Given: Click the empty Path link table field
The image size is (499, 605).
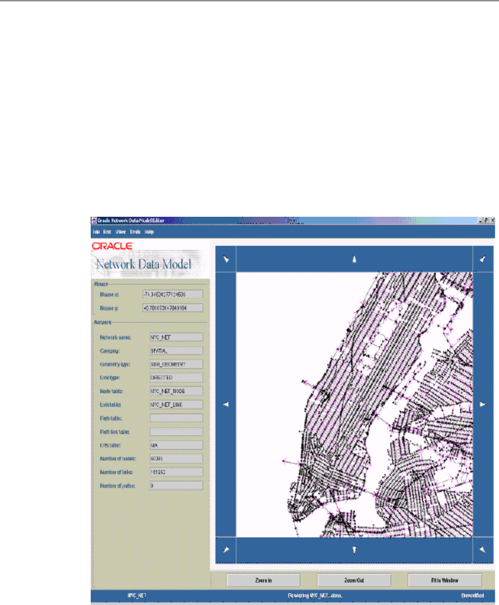Looking at the screenshot, I should pyautogui.click(x=176, y=432).
